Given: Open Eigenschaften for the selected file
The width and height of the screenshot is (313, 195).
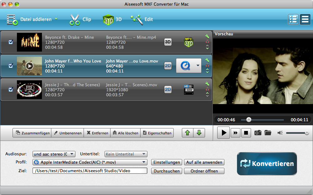Looking at the screenshot, I should [157, 133].
